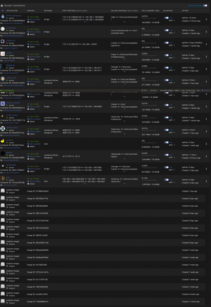The width and height of the screenshot is (211, 307).
Task: Click the binhex-radarr container icon
Action: [3, 116]
